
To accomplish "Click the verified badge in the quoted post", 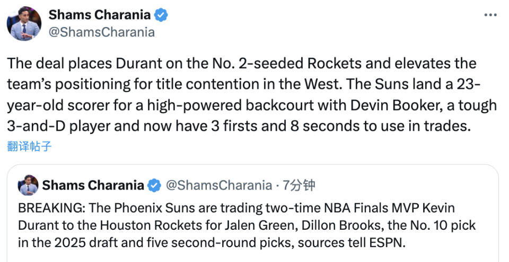I will (154, 185).
